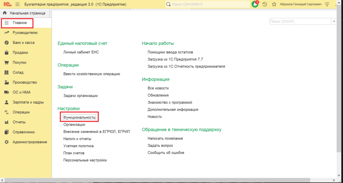Open Знакомство с программой
This screenshot has height=183, width=343.
[170, 103]
